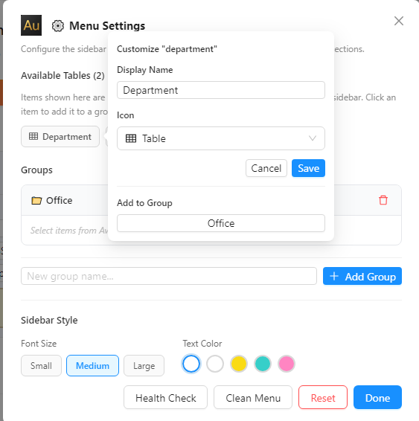Image resolution: width=419 pixels, height=421 pixels.
Task: Click the Display Name field
Action: point(221,90)
